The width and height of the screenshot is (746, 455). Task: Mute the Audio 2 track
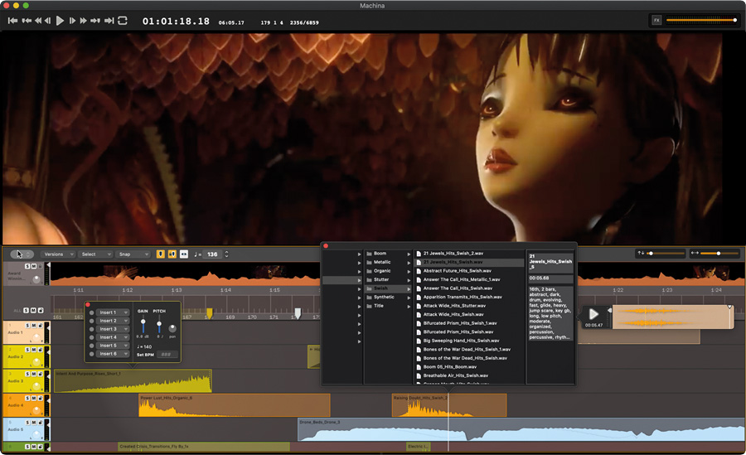click(34, 350)
